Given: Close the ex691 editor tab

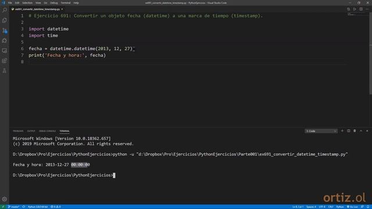Looking at the screenshot, I should pos(62,9).
